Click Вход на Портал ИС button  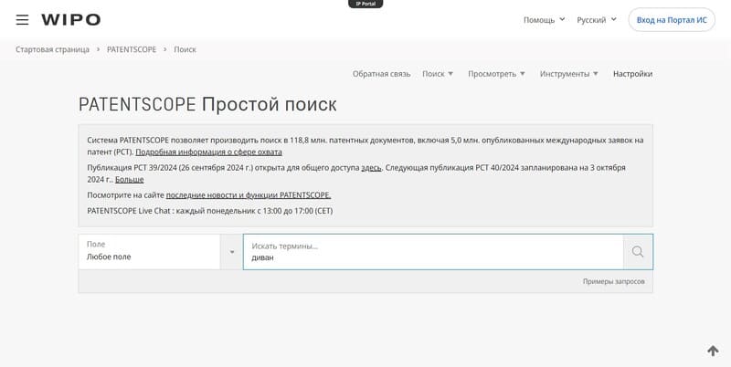(x=672, y=19)
